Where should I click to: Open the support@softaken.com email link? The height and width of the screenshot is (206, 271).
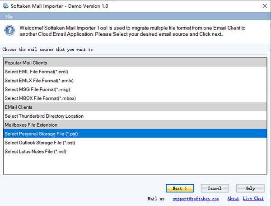[196, 199]
